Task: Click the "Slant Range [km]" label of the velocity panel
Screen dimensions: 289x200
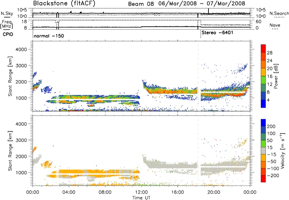Action: tap(10, 151)
